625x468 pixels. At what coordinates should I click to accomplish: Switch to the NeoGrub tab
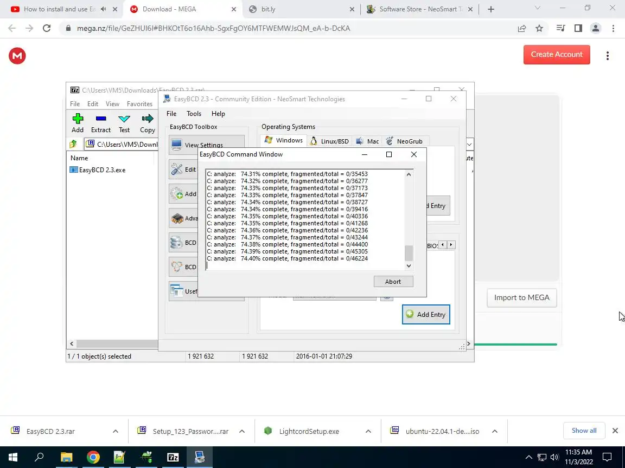(404, 141)
